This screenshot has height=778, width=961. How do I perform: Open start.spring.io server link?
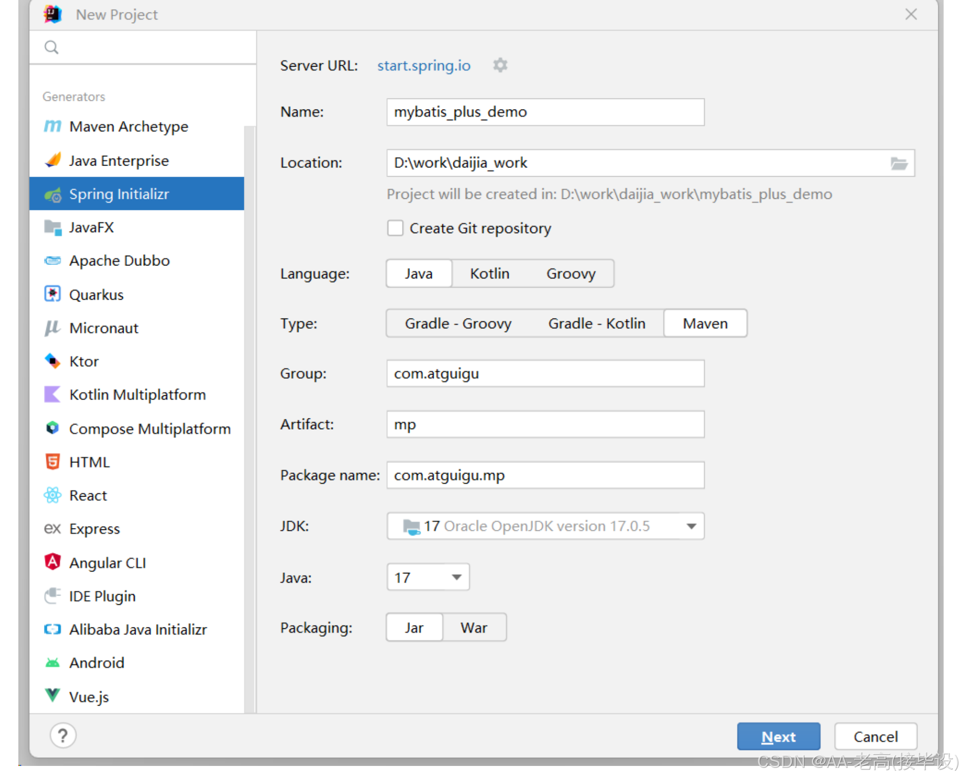[424, 65]
